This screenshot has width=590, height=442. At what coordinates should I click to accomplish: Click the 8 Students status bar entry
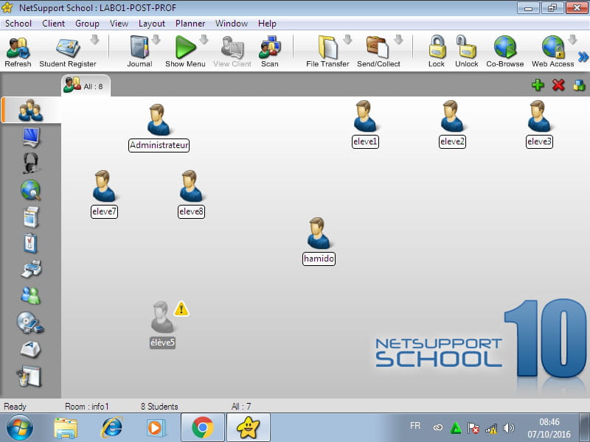[159, 407]
